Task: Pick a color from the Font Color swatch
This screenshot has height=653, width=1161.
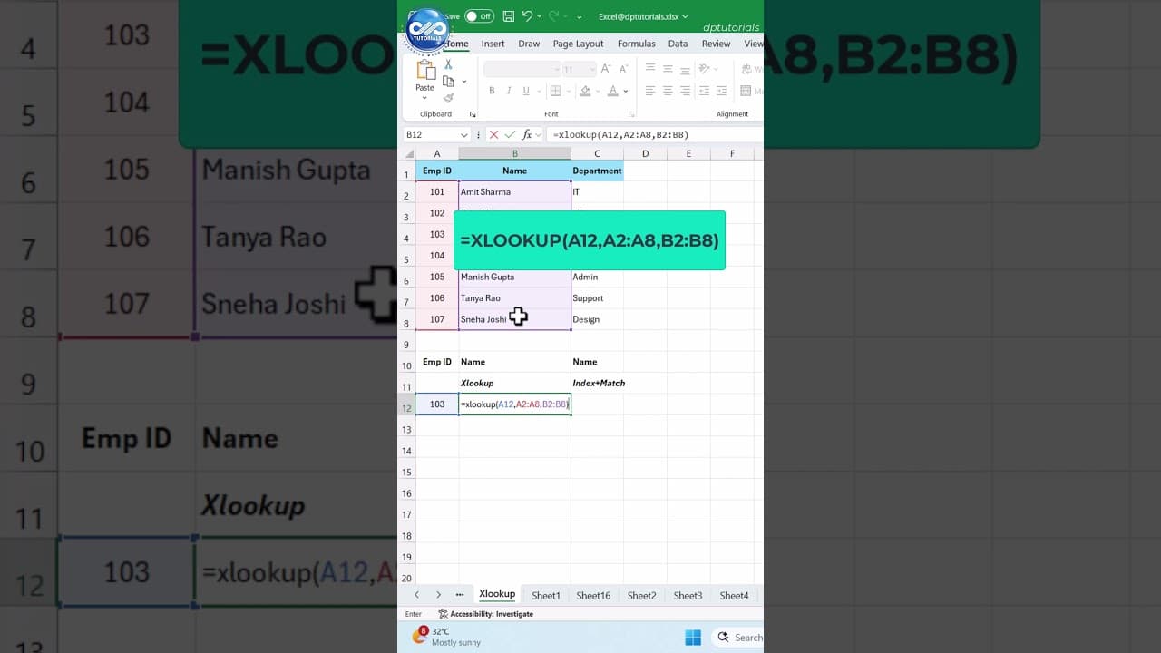Action: pyautogui.click(x=613, y=91)
